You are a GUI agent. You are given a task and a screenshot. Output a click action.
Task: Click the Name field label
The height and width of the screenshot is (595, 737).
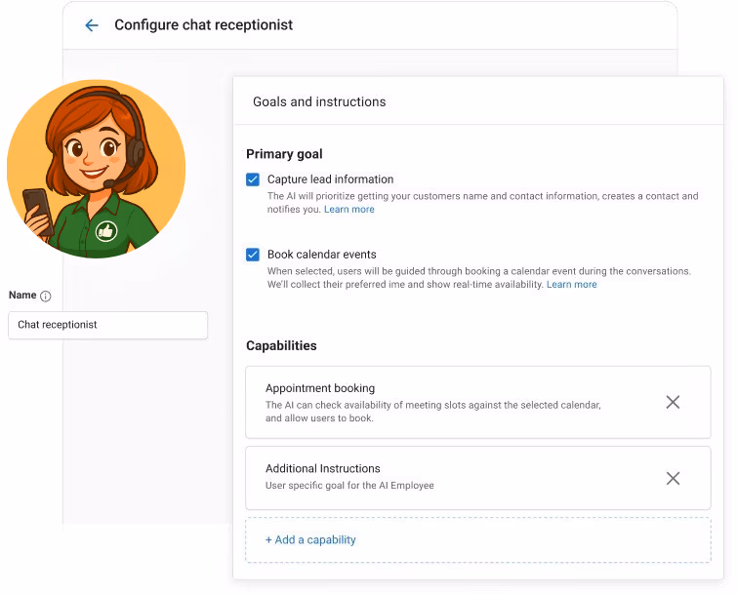[x=22, y=296]
